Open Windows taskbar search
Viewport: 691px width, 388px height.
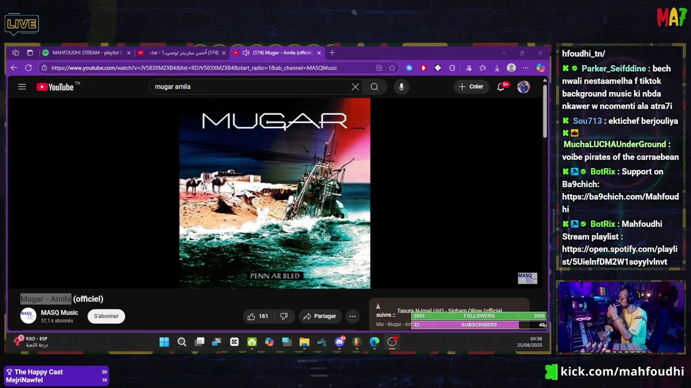point(182,342)
